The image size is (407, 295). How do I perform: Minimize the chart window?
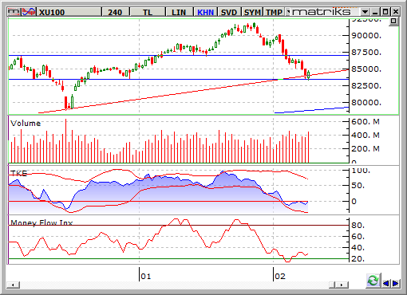(375, 12)
